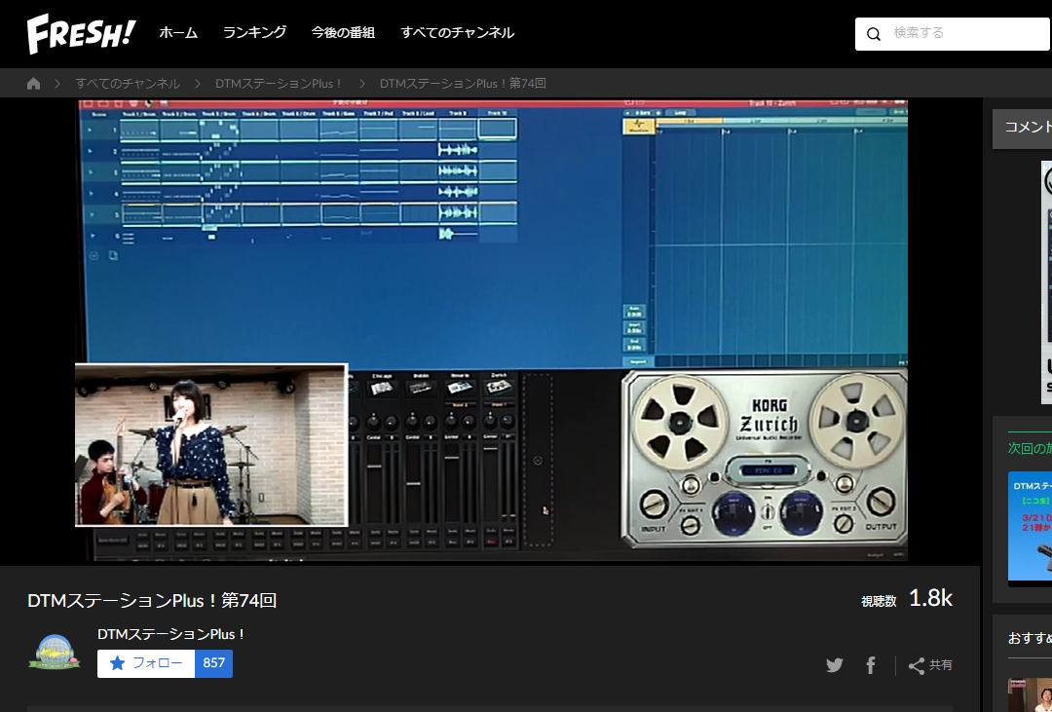Image resolution: width=1052 pixels, height=712 pixels.
Task: Click the "Track 6 / Bass" column header
Action: (339, 113)
